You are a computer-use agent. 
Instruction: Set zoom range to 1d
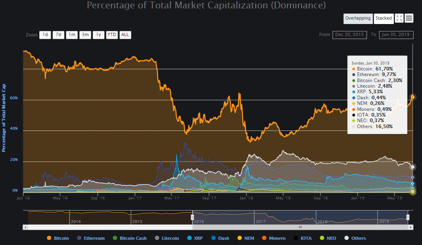tap(45, 35)
